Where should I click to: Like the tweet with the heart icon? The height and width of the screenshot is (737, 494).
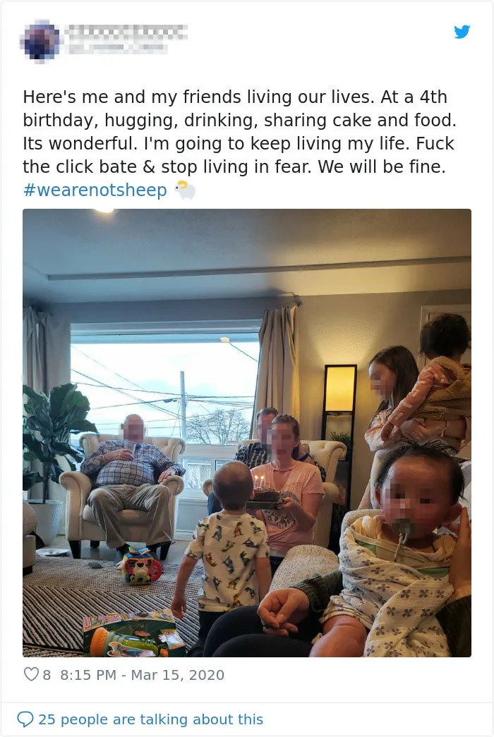point(30,674)
